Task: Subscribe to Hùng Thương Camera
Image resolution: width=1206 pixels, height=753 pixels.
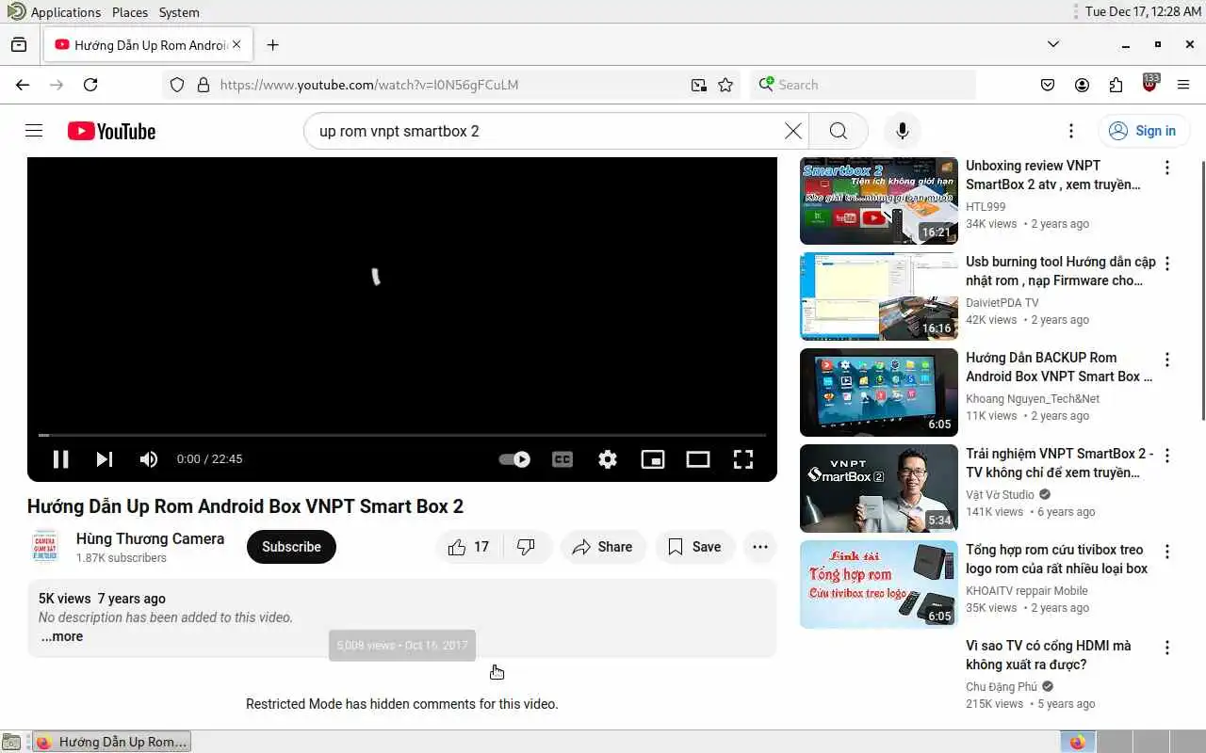Action: [x=291, y=547]
